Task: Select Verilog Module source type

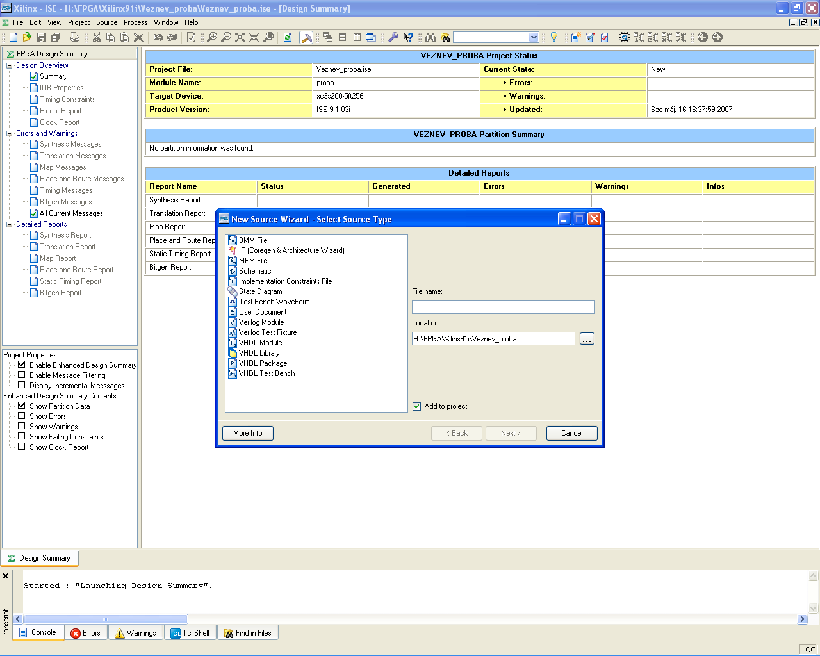Action: click(x=261, y=322)
